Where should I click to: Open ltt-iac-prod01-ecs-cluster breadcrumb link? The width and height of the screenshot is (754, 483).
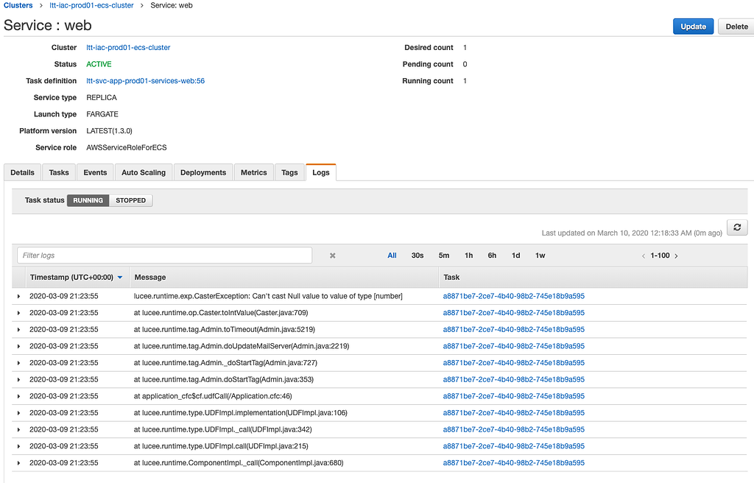click(x=91, y=5)
